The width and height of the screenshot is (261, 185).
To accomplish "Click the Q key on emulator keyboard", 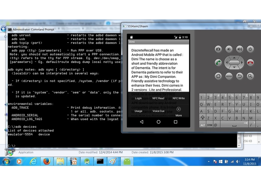I will 202,104.
